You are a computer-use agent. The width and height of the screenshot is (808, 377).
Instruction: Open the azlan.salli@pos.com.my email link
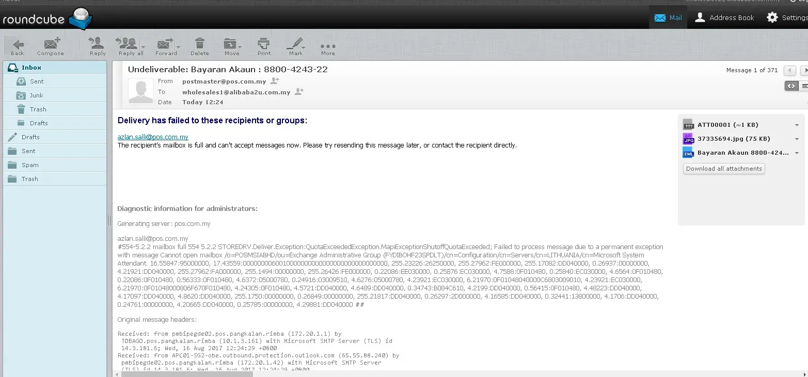pyautogui.click(x=153, y=137)
